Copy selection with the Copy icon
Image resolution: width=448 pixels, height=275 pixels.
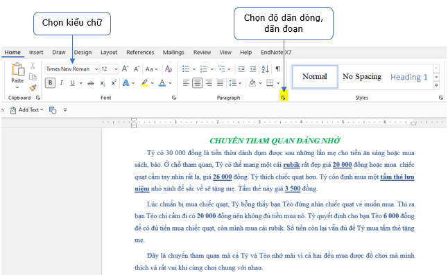tap(33, 77)
